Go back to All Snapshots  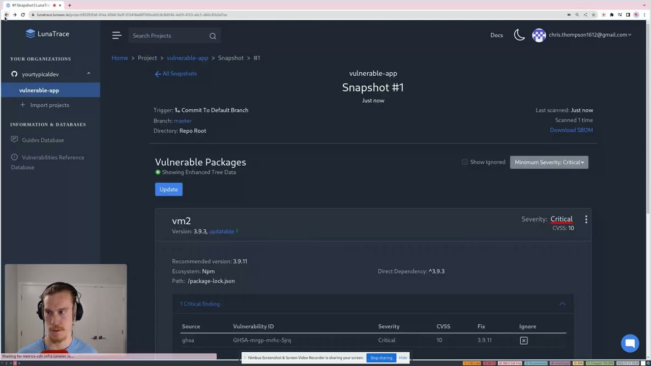(x=176, y=74)
